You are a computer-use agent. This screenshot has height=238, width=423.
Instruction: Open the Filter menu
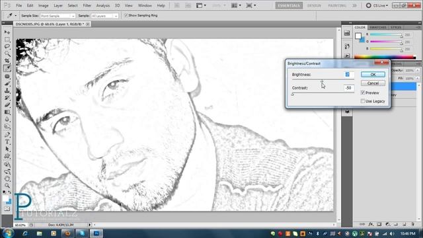[87, 5]
